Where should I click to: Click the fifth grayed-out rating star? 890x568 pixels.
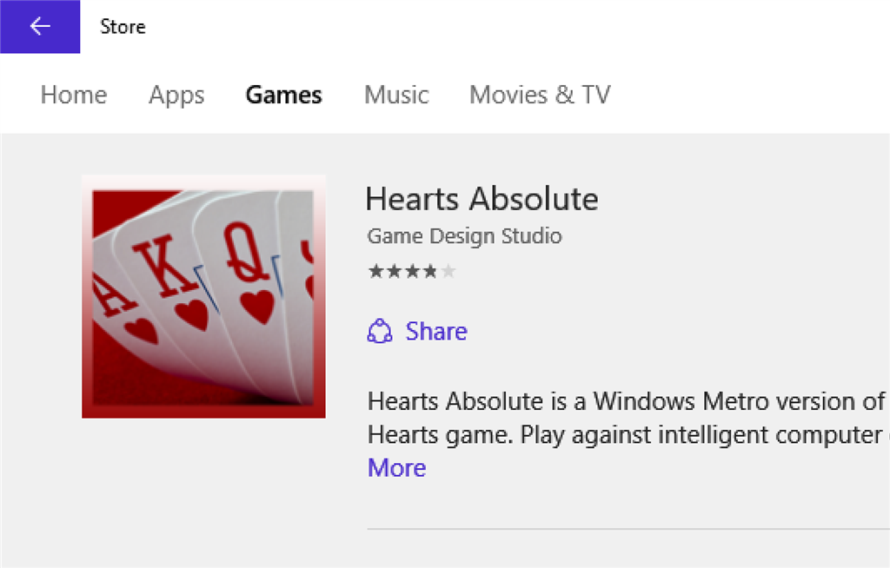tap(448, 271)
